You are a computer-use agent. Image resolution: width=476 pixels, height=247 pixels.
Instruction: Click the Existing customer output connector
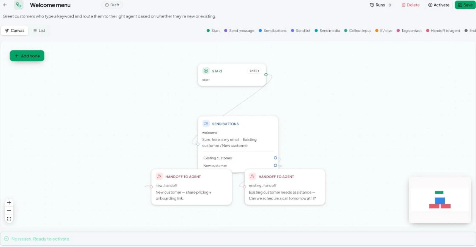275,158
